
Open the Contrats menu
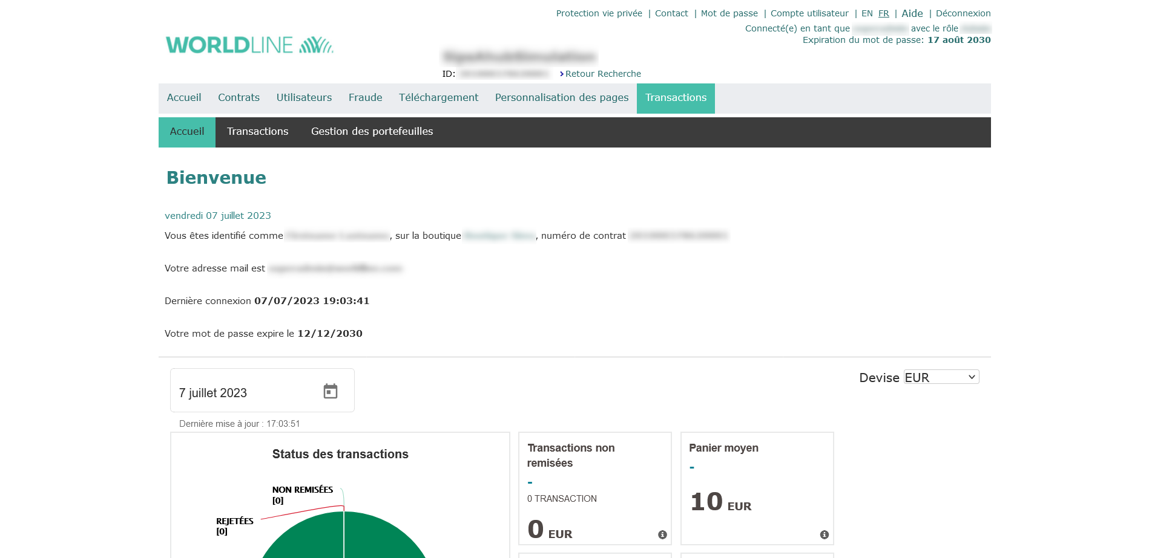click(239, 98)
